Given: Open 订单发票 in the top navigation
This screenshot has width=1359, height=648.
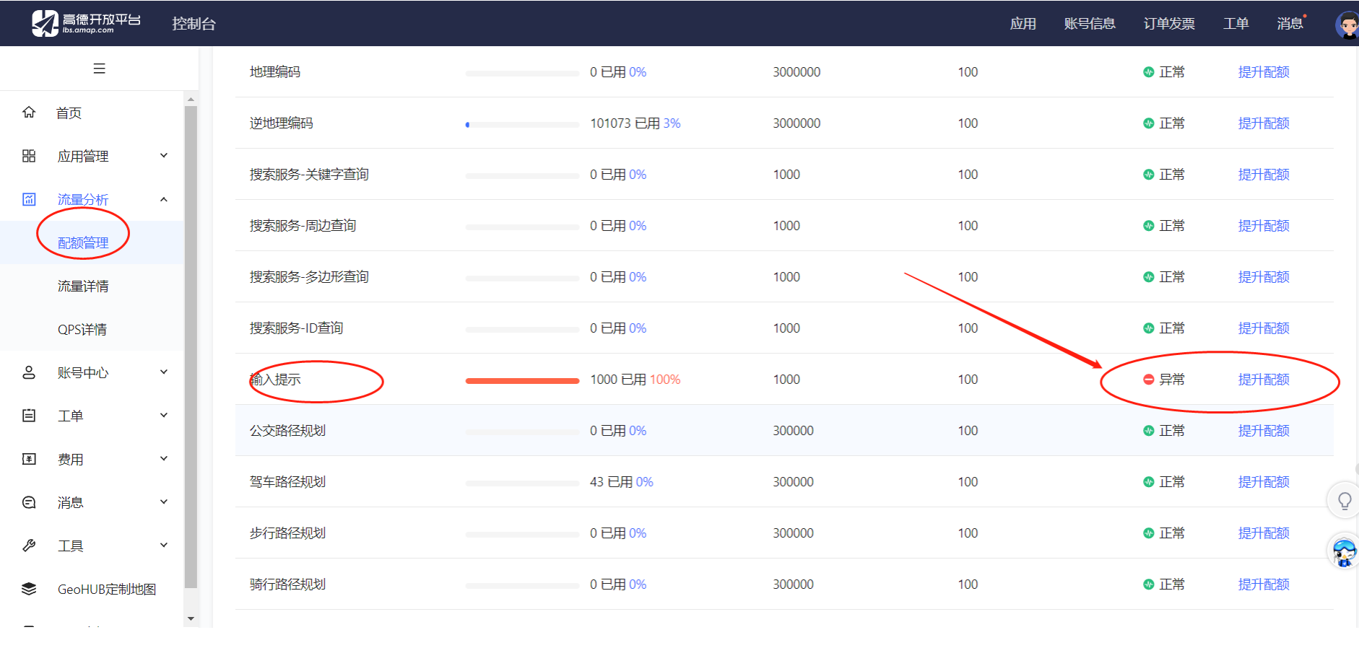Looking at the screenshot, I should (1169, 24).
